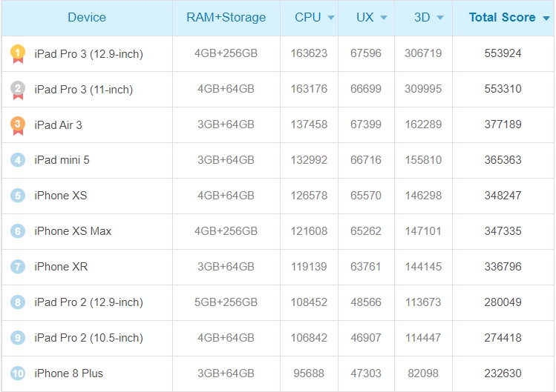Click the UX column header label
556x392 pixels.
pos(365,17)
